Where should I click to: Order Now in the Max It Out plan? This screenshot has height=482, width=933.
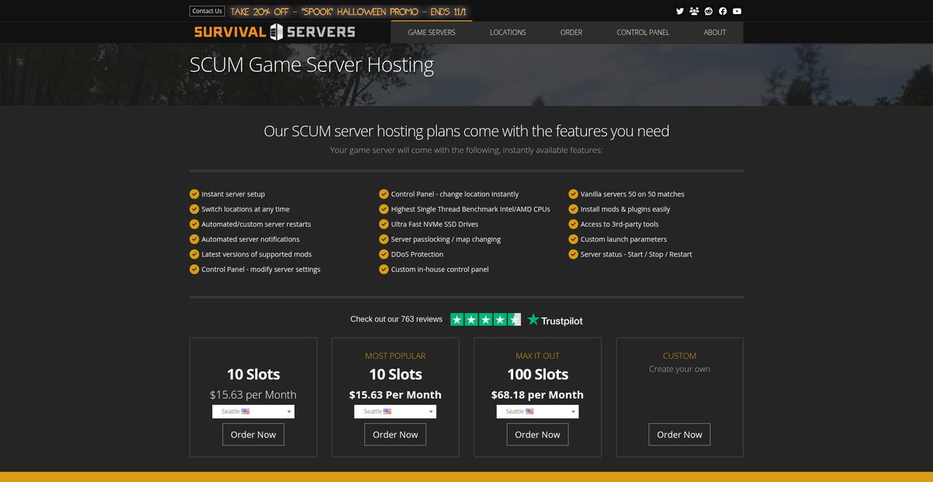[537, 435]
